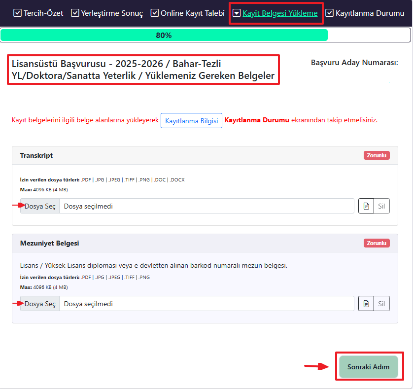Open the Kayıtlanma Durumu tab
Image resolution: width=413 pixels, height=389 pixels.
[370, 13]
